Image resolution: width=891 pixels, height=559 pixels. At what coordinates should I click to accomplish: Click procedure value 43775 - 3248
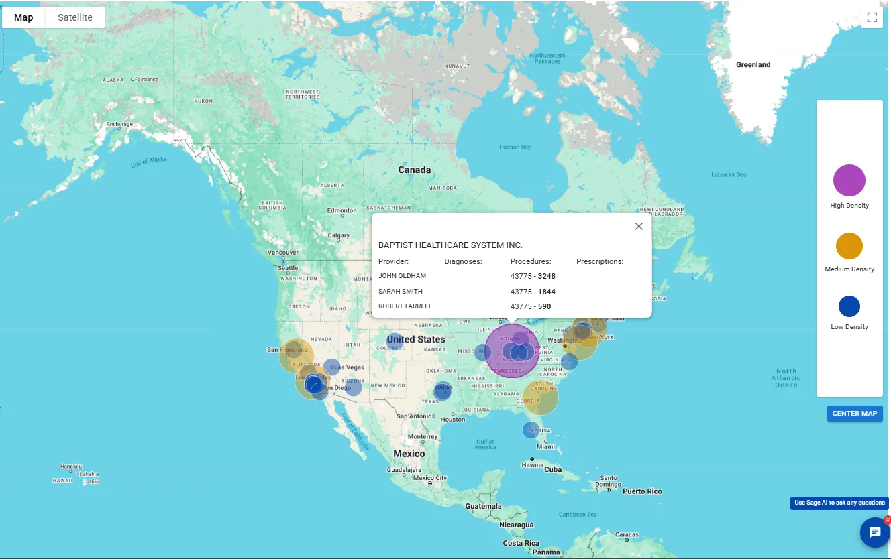click(x=533, y=276)
